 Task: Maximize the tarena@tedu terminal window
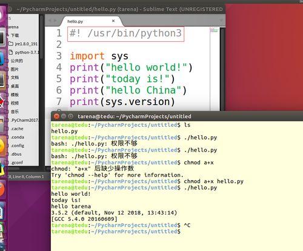pyautogui.click(x=70, y=116)
